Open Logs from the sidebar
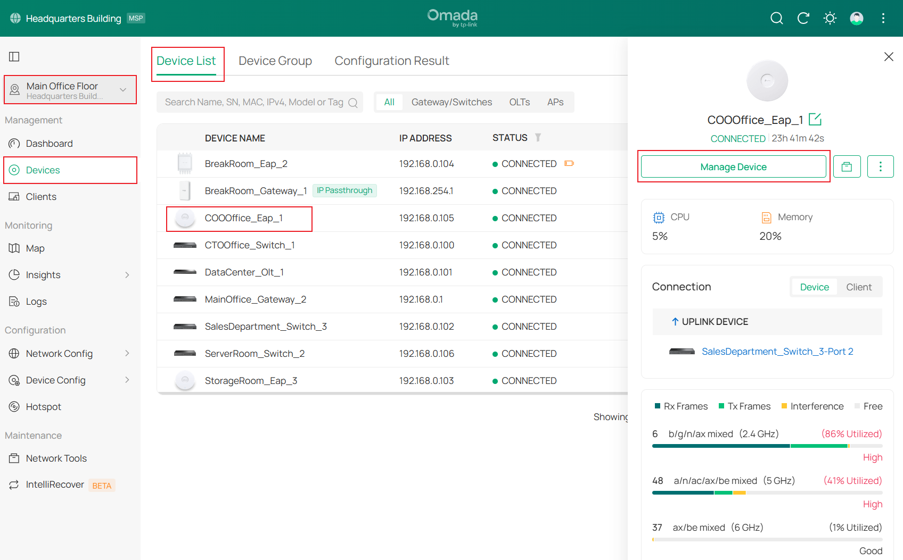Image resolution: width=903 pixels, height=560 pixels. click(x=15, y=301)
